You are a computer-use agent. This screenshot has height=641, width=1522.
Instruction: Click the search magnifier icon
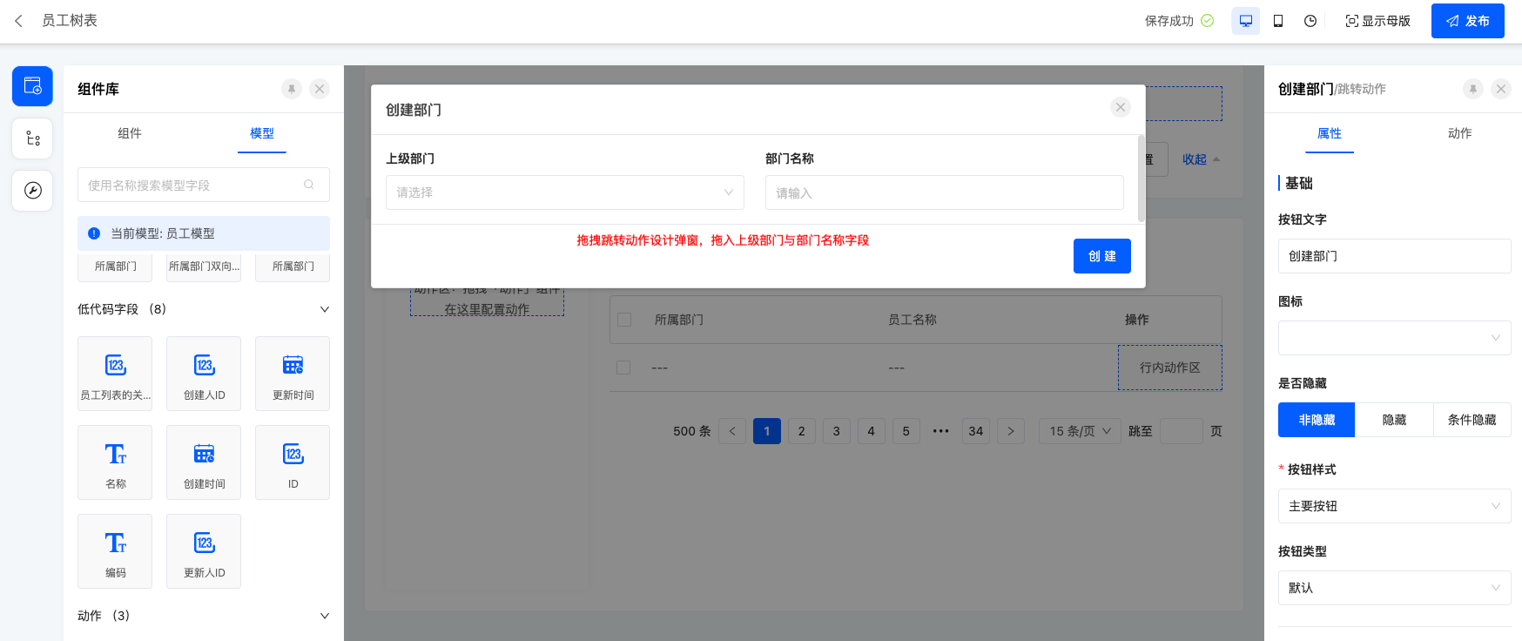[309, 185]
